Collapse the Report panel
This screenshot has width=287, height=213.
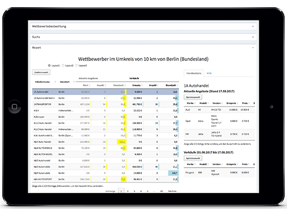click(253, 48)
